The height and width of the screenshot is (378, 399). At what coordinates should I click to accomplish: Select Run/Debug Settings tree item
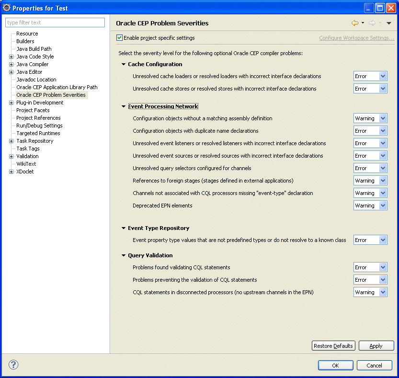[39, 126]
